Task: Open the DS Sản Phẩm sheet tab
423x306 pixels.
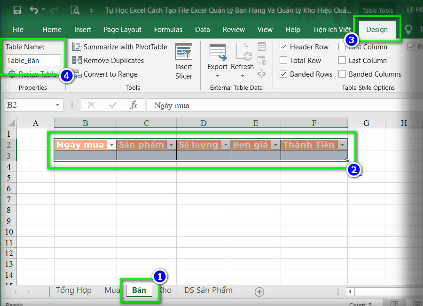Action: tap(208, 290)
